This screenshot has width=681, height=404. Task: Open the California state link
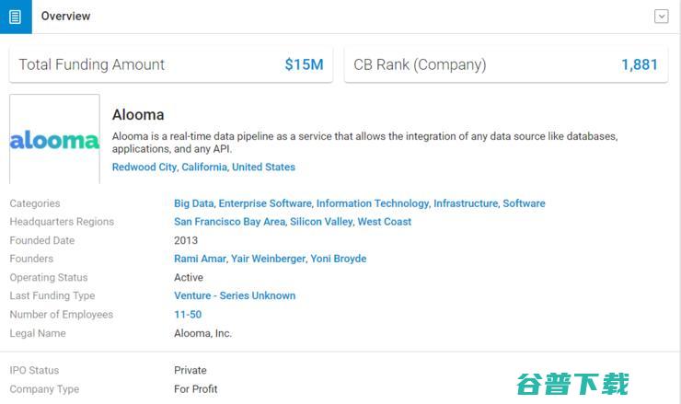coord(204,167)
